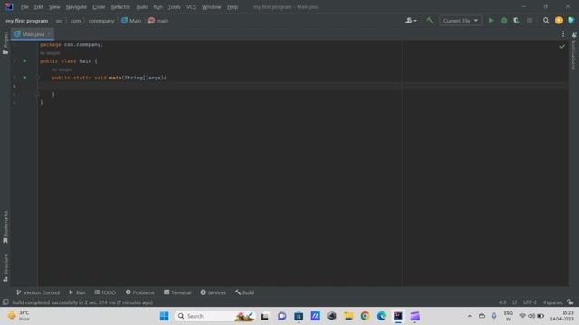Viewport: 579px width, 325px height.
Task: Click the cursor position 4:9 indicator
Action: [x=503, y=302]
